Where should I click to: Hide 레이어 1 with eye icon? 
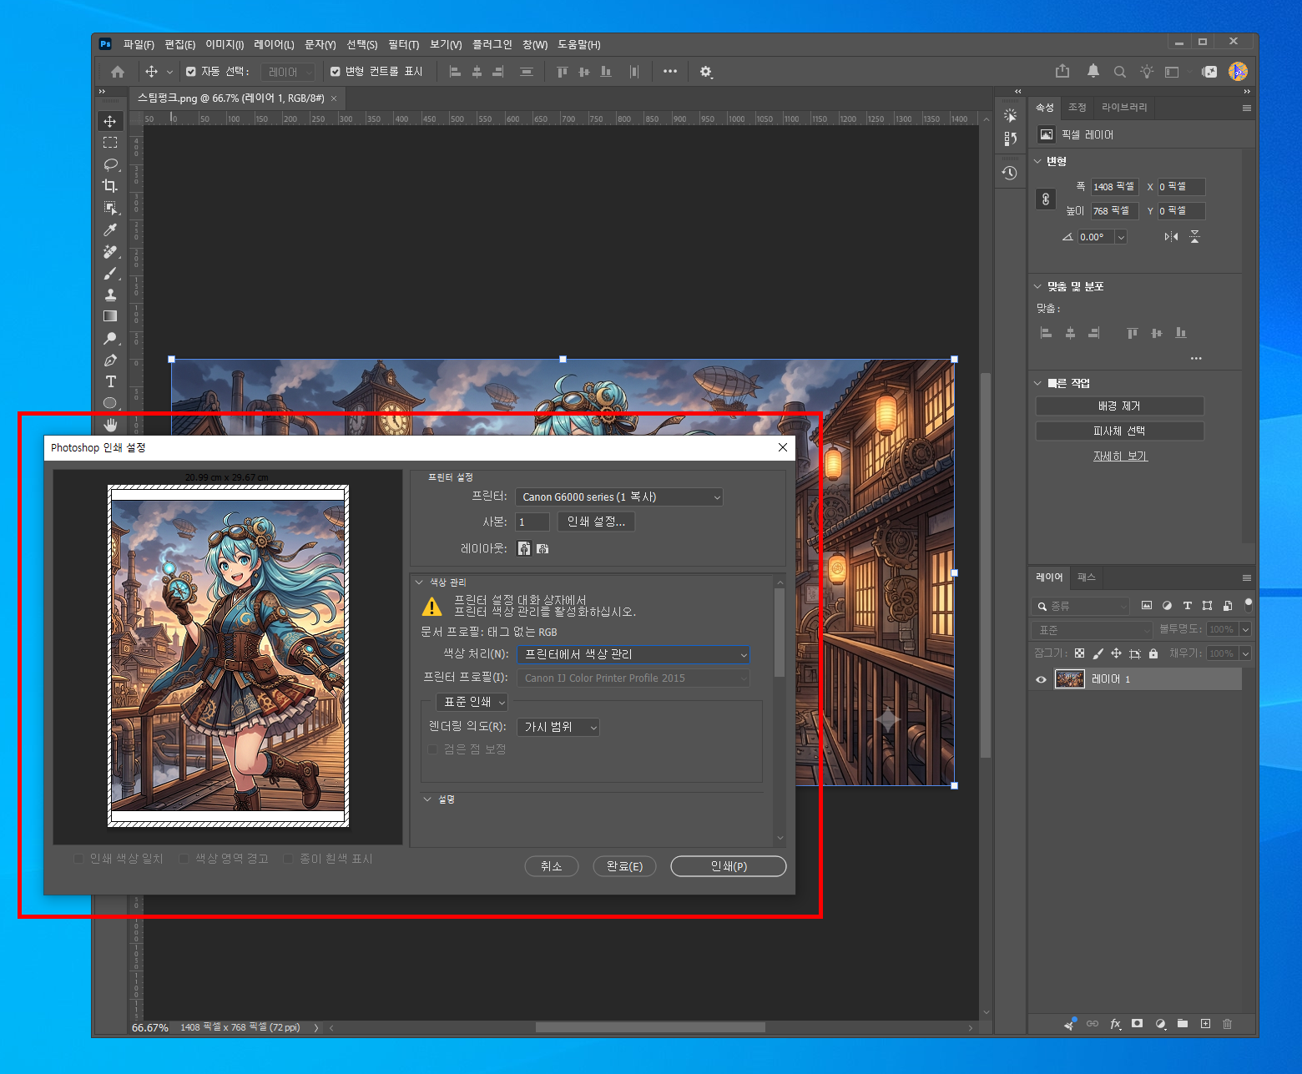(x=1041, y=679)
